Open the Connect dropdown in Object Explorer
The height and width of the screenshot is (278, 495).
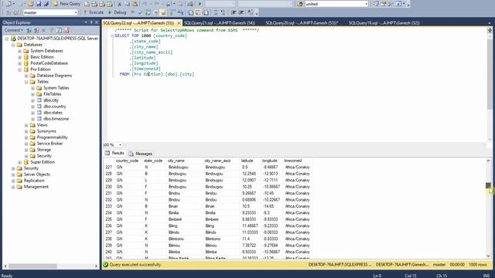click(14, 30)
